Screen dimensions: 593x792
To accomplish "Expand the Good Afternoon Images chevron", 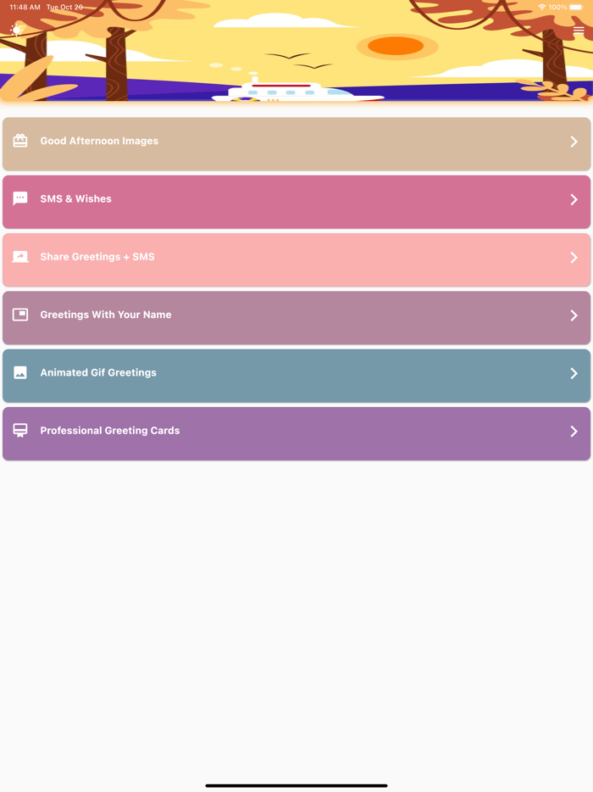I will click(x=573, y=142).
